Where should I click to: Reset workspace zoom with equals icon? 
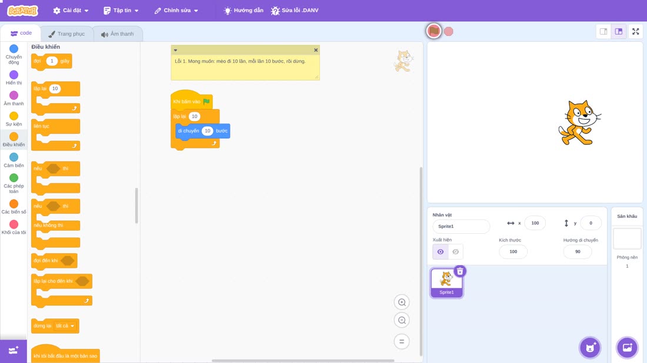(402, 341)
